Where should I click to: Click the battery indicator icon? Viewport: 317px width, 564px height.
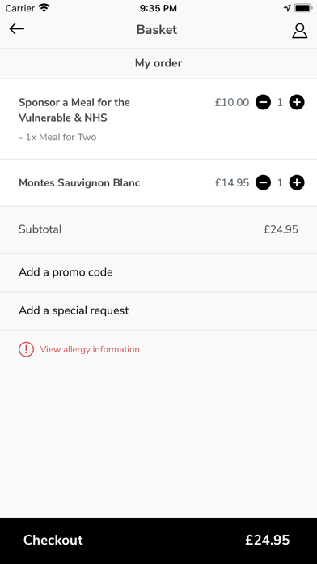point(303,8)
